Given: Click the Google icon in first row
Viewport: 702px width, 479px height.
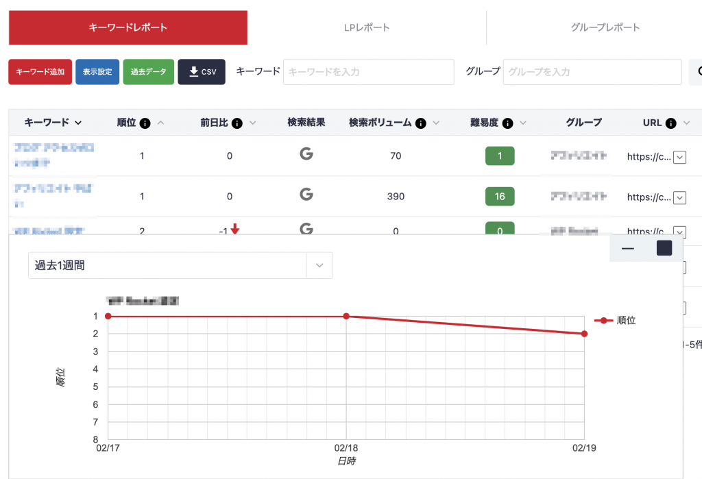Looking at the screenshot, I should 306,155.
